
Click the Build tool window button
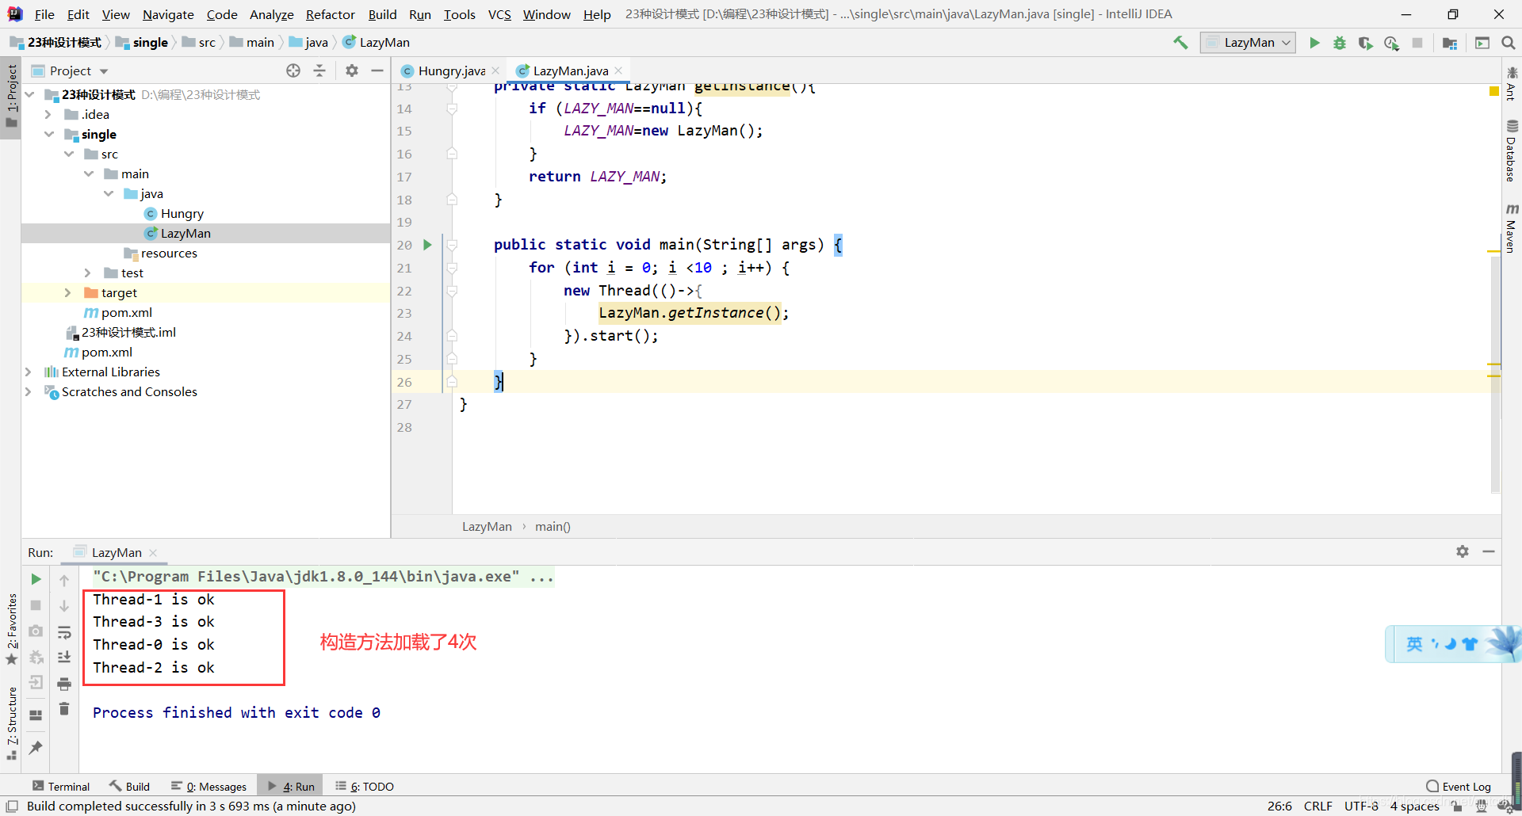coord(129,786)
